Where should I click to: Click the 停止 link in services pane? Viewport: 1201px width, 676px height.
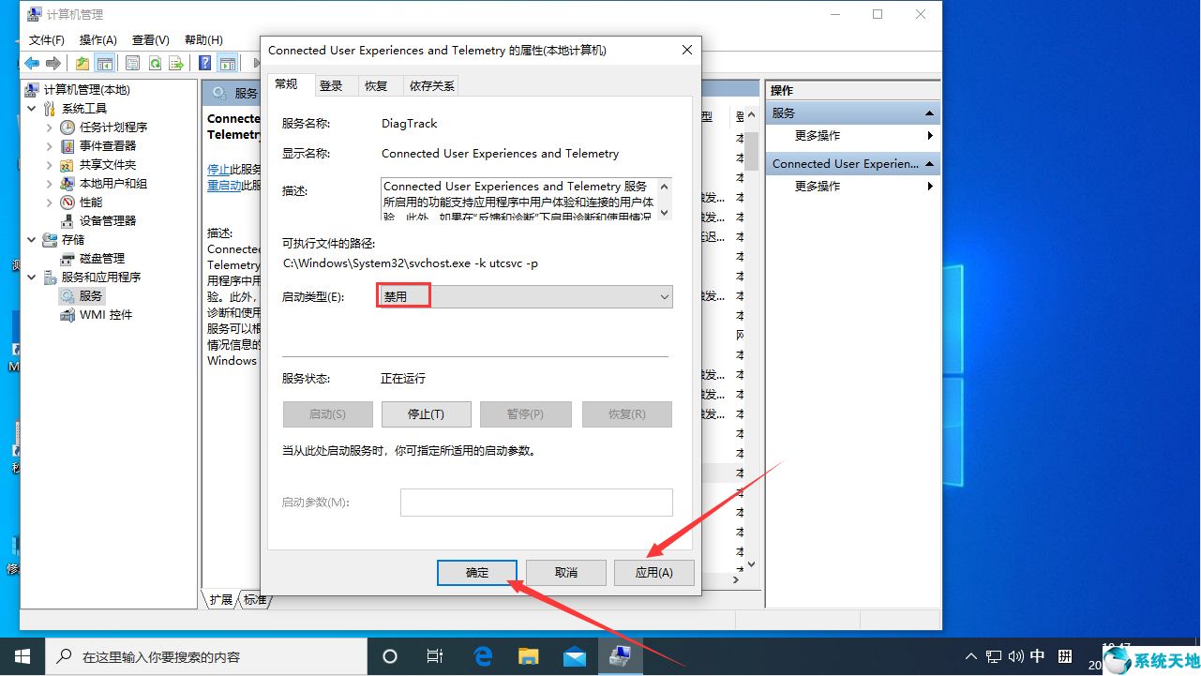(x=218, y=169)
